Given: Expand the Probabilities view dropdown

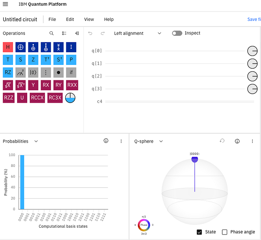Looking at the screenshot, I should coord(36,141).
